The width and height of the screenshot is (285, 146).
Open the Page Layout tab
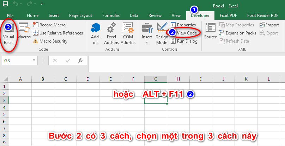80,15
